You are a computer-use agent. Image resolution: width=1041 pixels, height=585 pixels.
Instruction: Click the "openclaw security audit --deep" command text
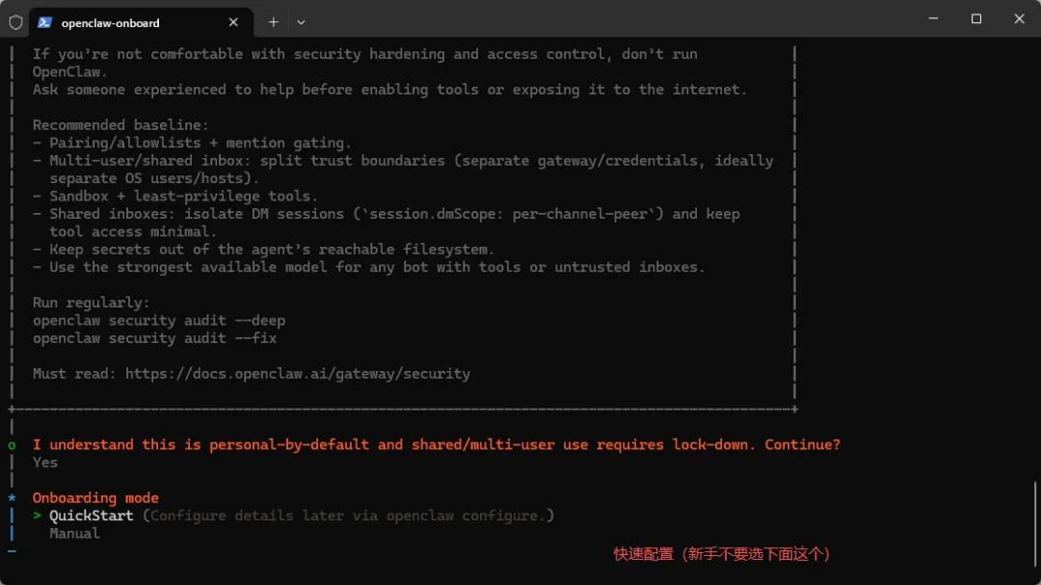[x=159, y=320]
